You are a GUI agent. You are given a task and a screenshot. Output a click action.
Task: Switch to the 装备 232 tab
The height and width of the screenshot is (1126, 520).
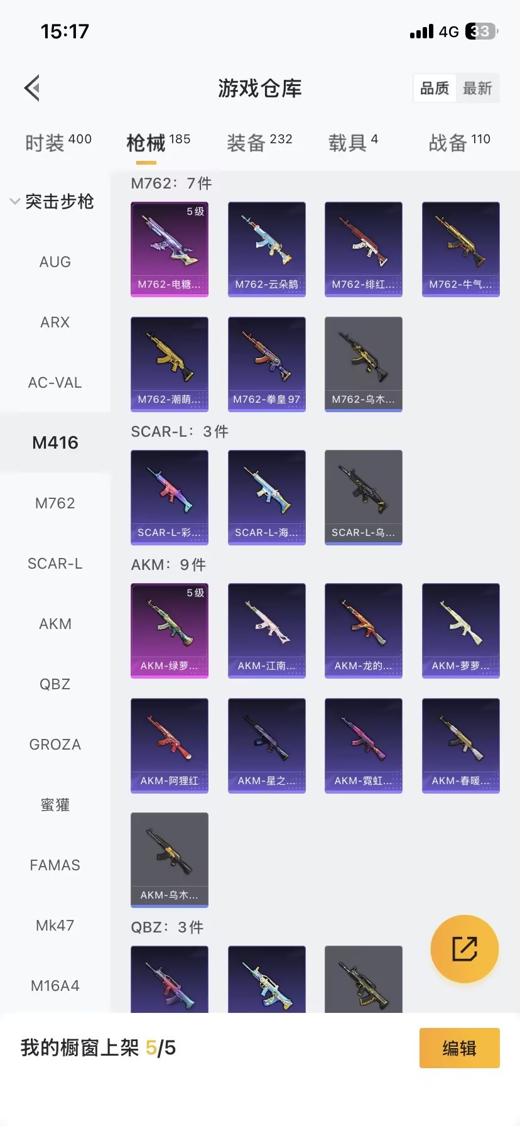(259, 143)
